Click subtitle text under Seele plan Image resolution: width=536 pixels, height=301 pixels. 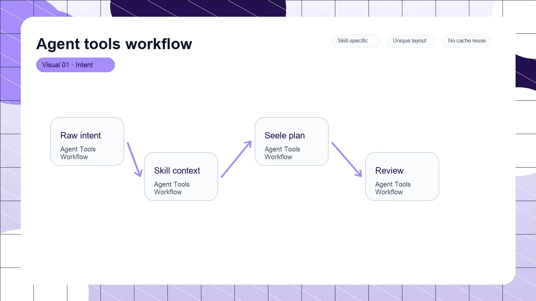[x=282, y=153]
